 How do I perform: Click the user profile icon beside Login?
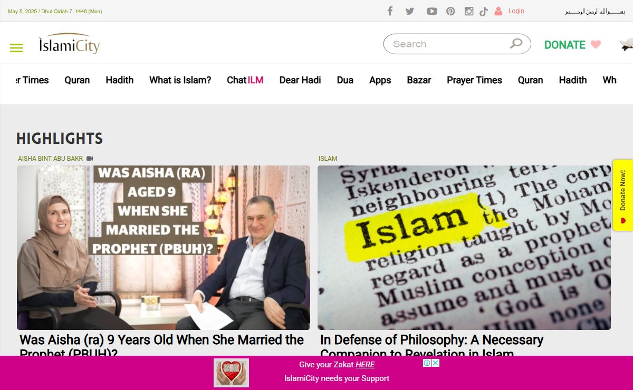click(498, 11)
